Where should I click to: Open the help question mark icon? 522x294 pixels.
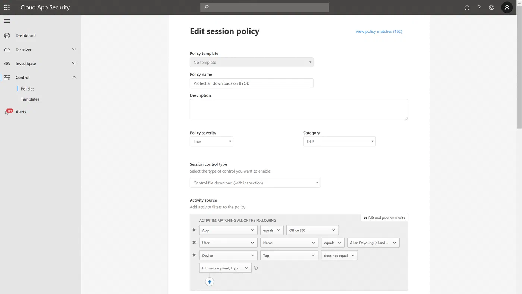(479, 7)
